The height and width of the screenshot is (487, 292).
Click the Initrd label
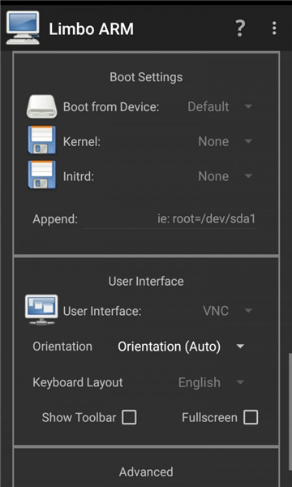click(x=79, y=176)
